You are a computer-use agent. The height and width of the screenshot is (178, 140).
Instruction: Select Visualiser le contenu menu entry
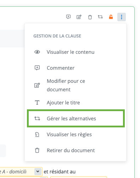[75, 52]
